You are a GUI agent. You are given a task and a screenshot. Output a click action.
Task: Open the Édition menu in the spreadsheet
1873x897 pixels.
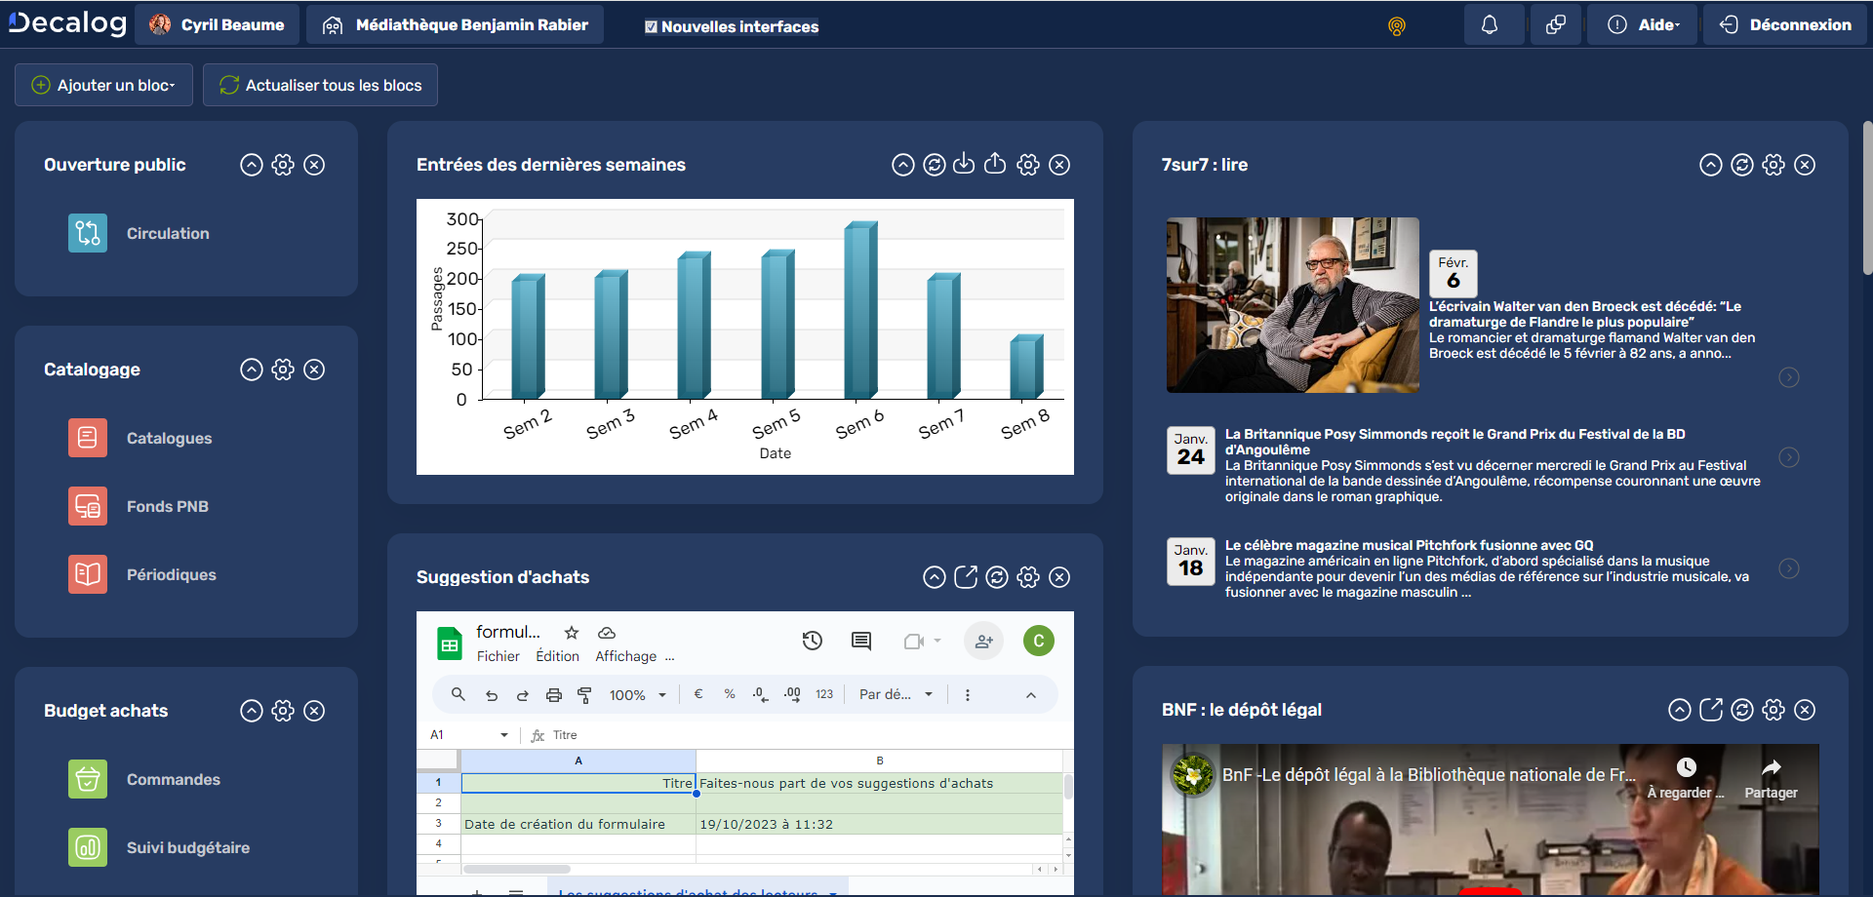[556, 656]
